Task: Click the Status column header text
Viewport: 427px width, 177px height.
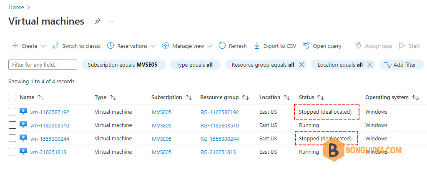Action: 306,97
